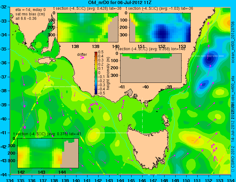
Task: Click the t section title with avg 0.376
Action: 47,134
